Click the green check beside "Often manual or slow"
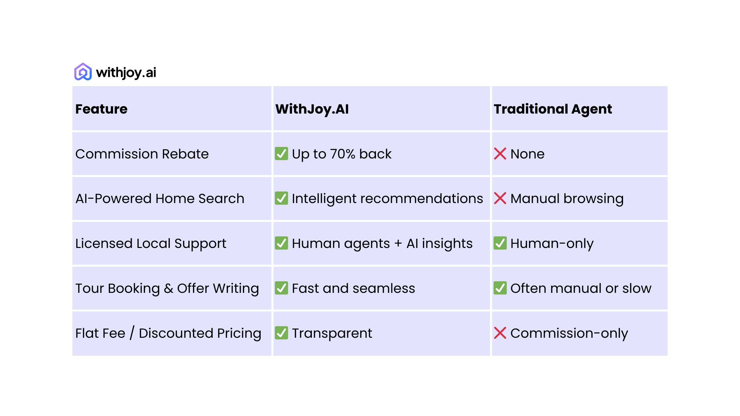The image size is (740, 416). (x=500, y=288)
